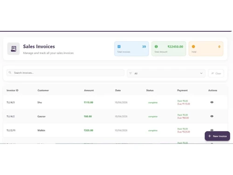This screenshot has width=233, height=175.
Task: Focus the Search invoices field
Action: 65,73
